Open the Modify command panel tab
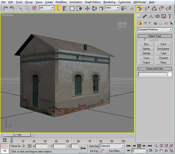Screen dimensions: 175x154 pos(145,16)
